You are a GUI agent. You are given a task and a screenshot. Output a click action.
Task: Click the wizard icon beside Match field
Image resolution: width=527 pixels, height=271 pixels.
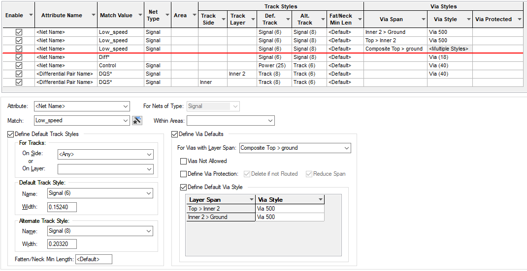point(137,120)
